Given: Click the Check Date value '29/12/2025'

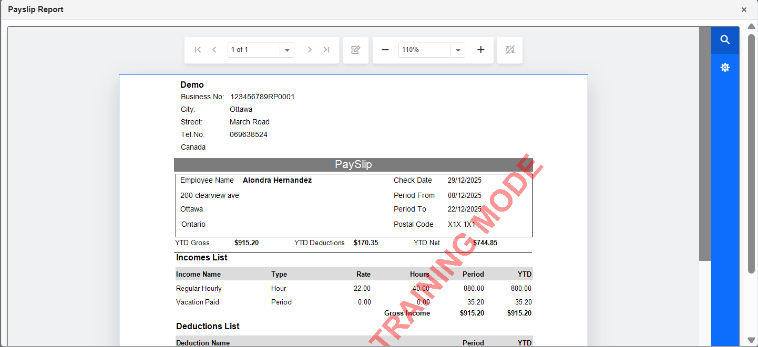Looking at the screenshot, I should pos(465,180).
